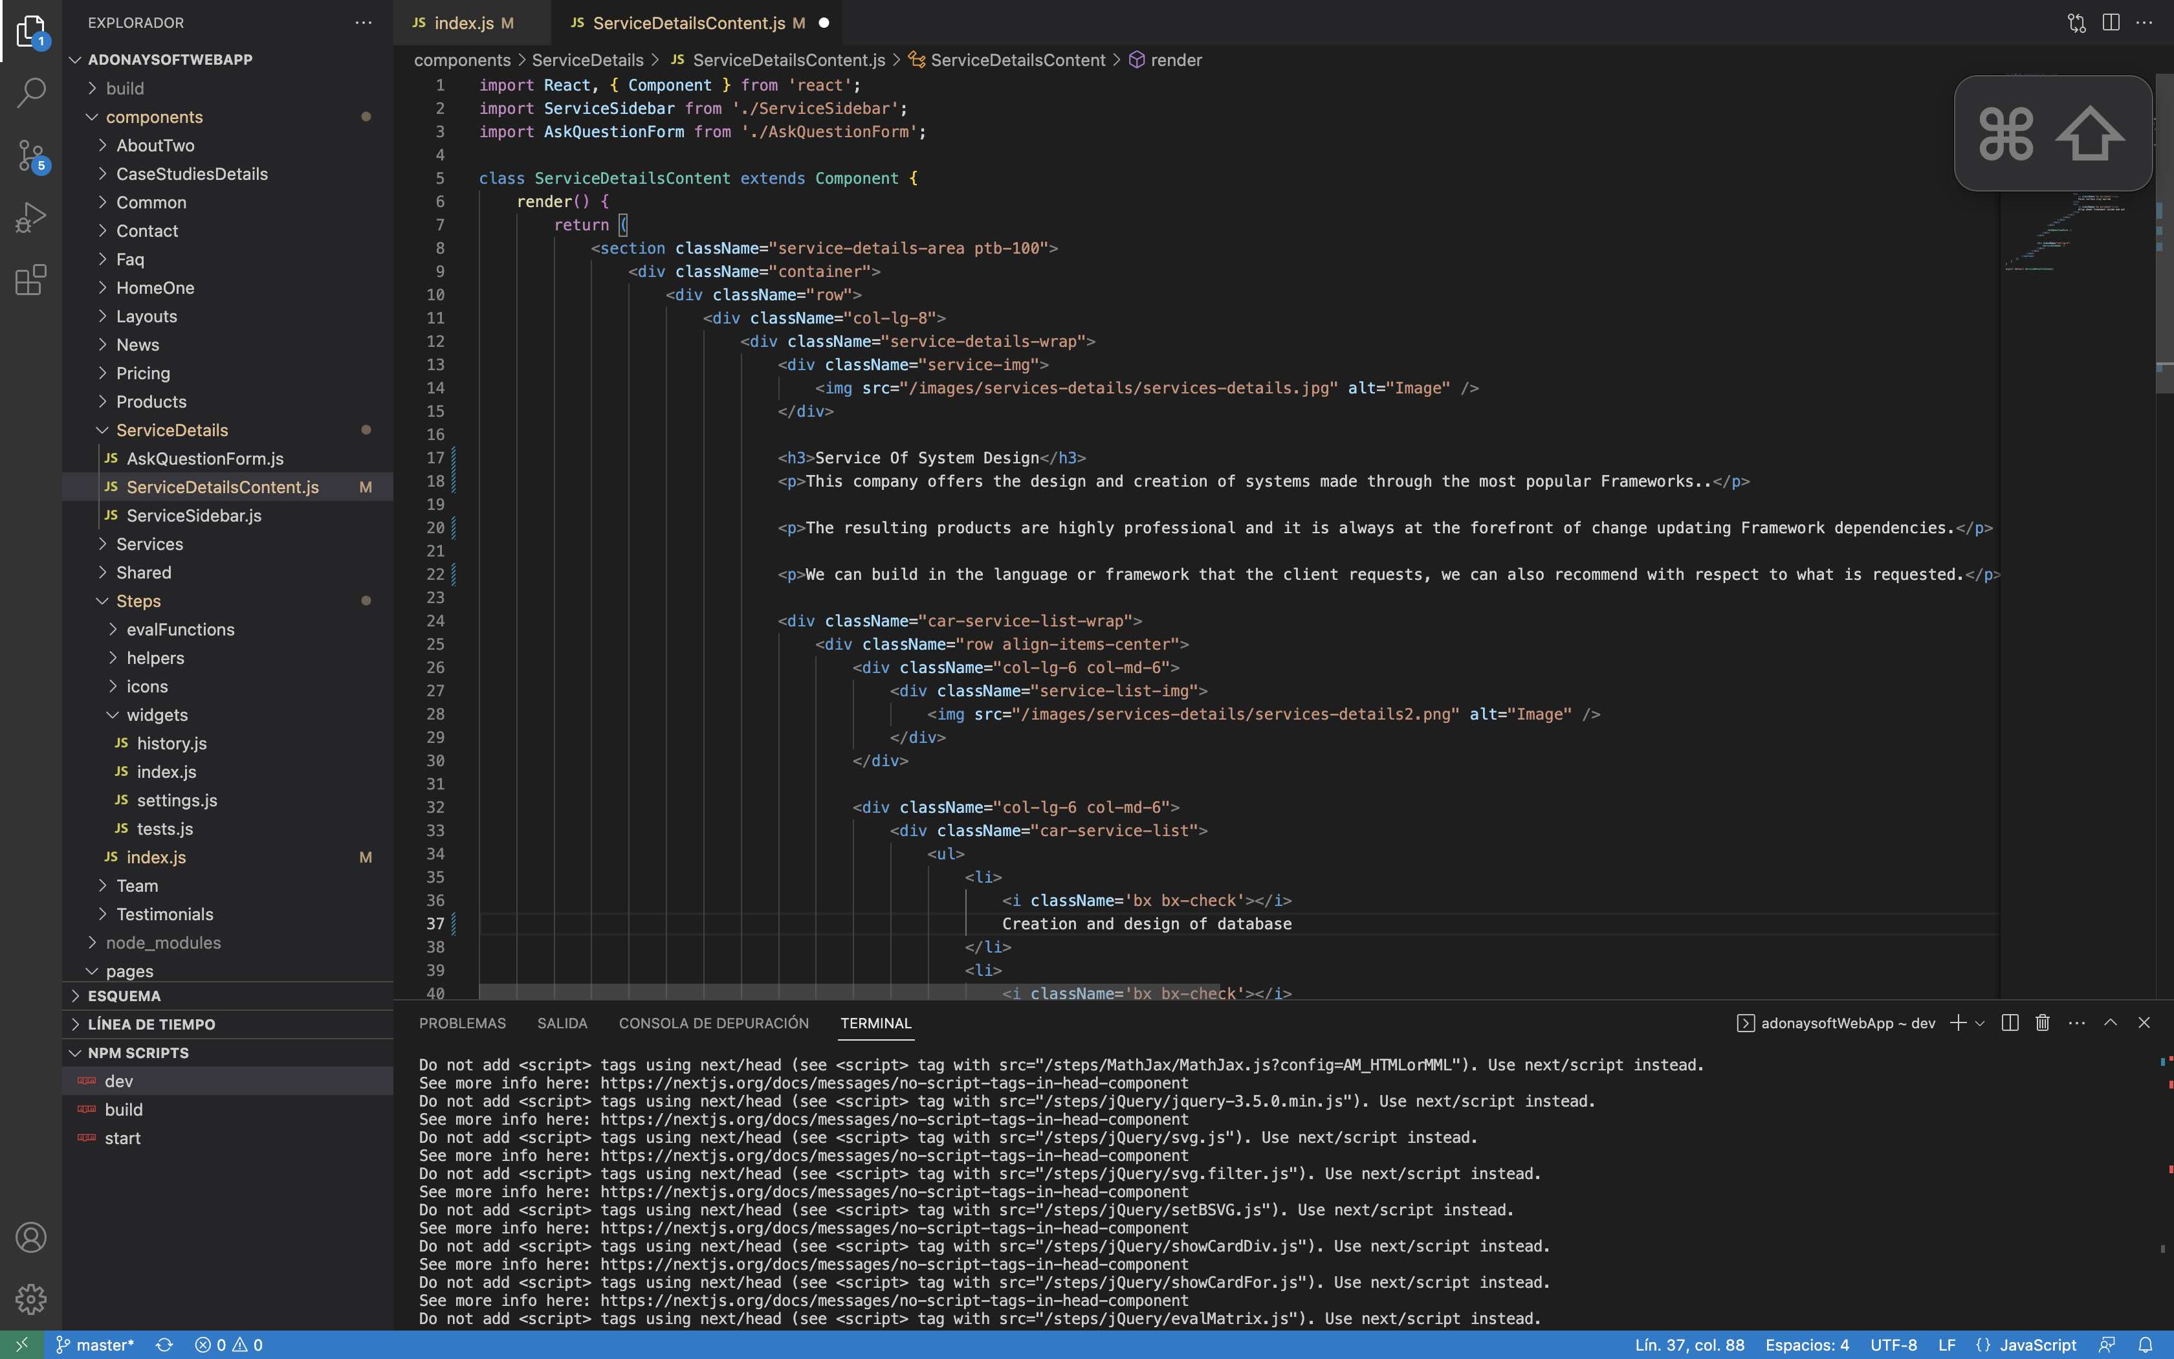Split the editor to the right
The image size is (2174, 1359).
2110,23
